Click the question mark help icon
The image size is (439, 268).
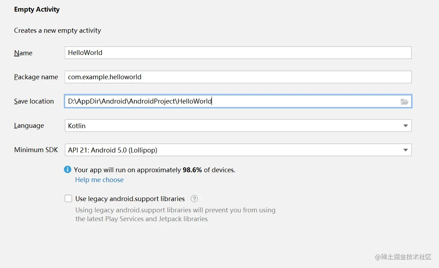(x=194, y=199)
